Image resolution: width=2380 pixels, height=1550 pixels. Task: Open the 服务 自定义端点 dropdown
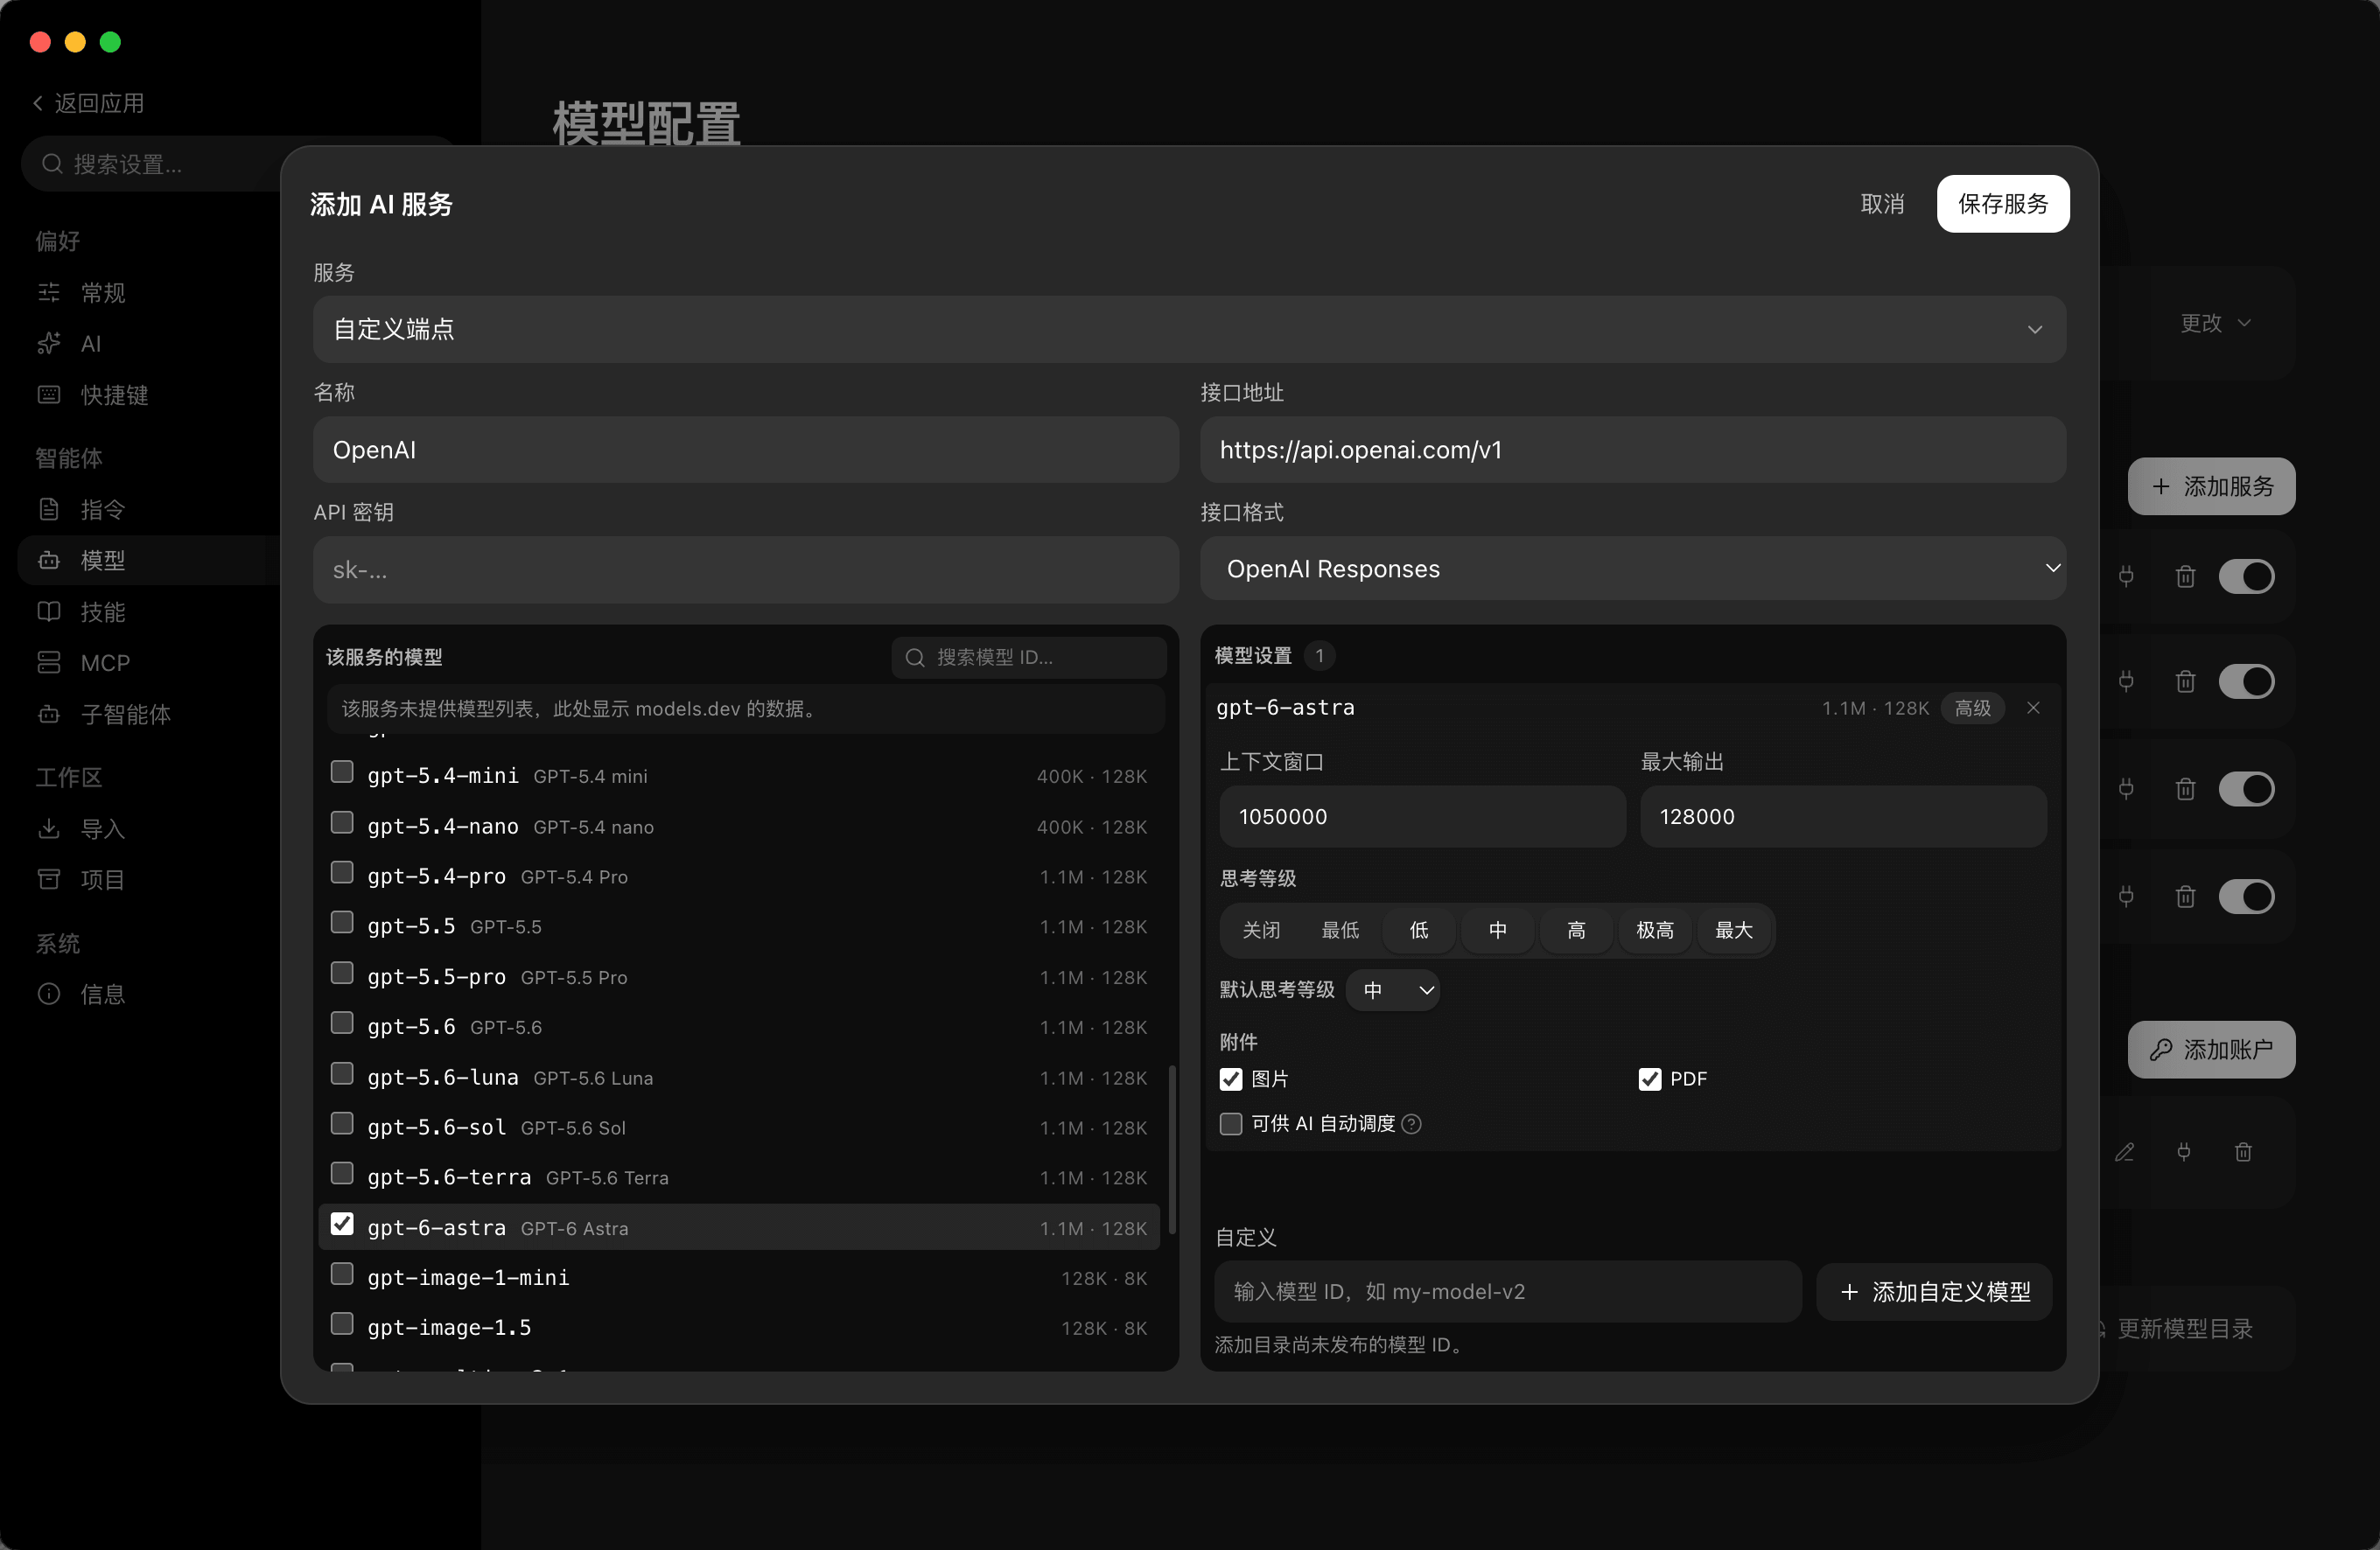pos(1189,329)
